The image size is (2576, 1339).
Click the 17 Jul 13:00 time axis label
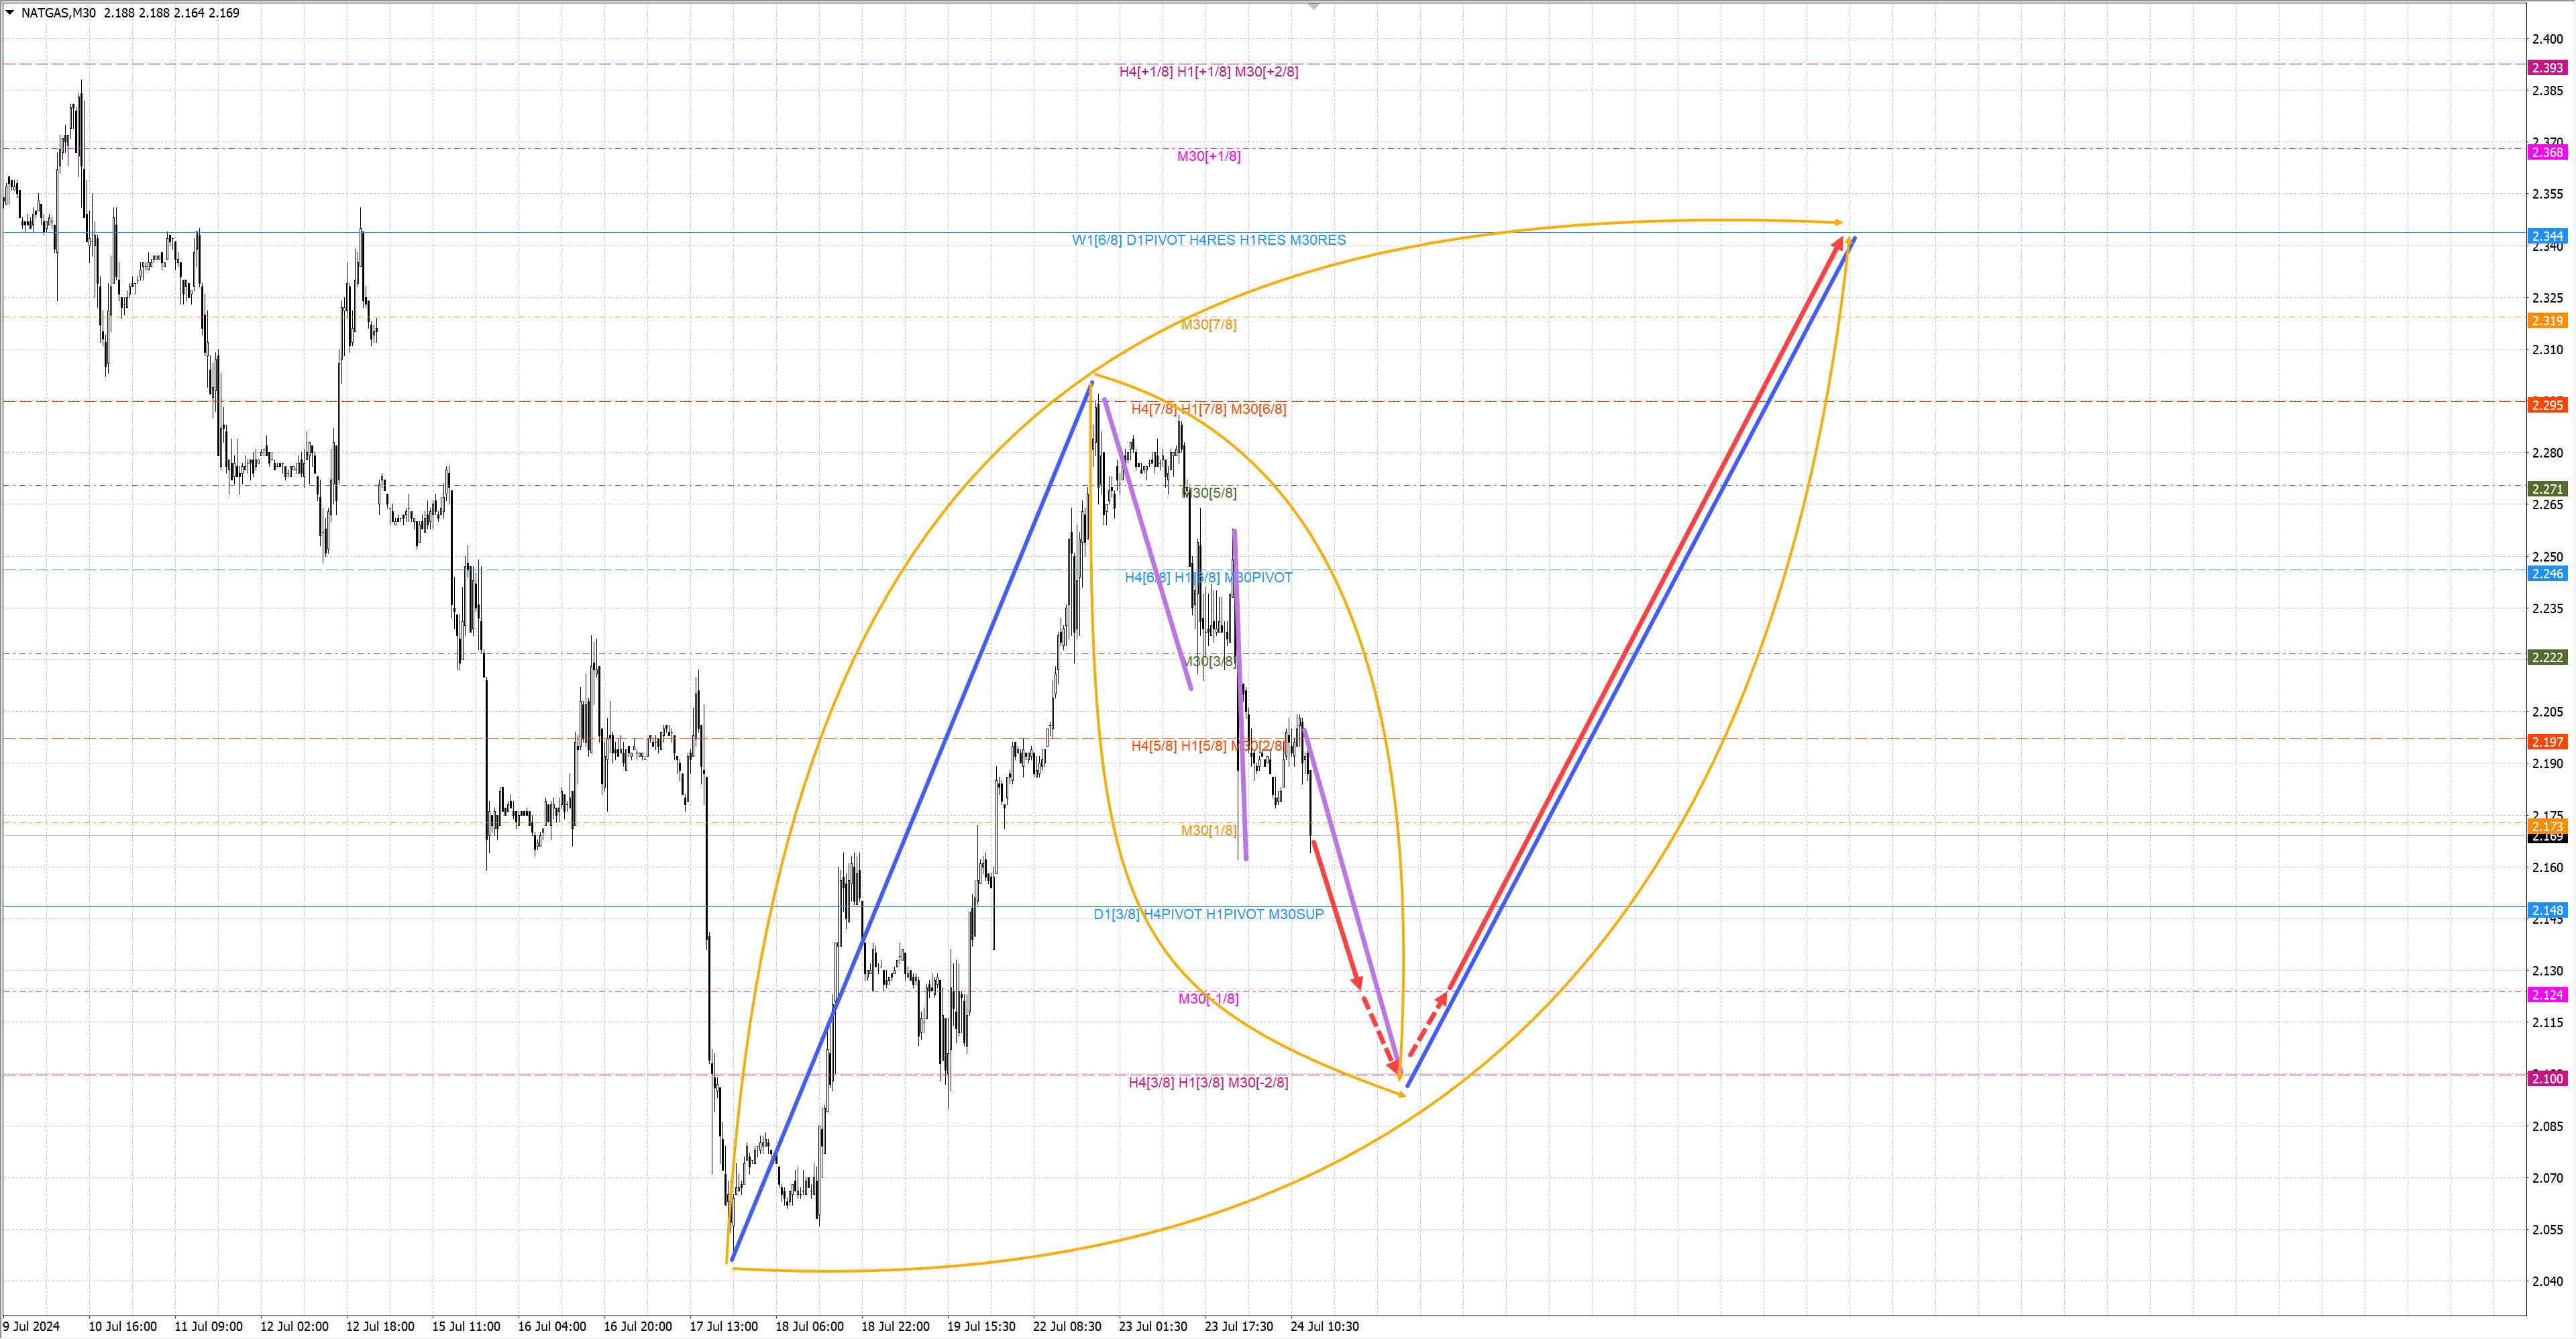(x=723, y=1327)
